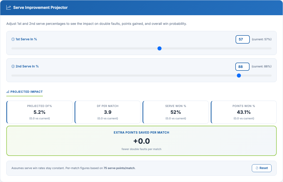Select the DF Per Match stat card
The image size is (283, 182).
(108, 112)
